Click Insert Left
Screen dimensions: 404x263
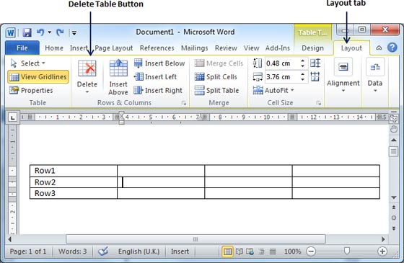click(155, 76)
